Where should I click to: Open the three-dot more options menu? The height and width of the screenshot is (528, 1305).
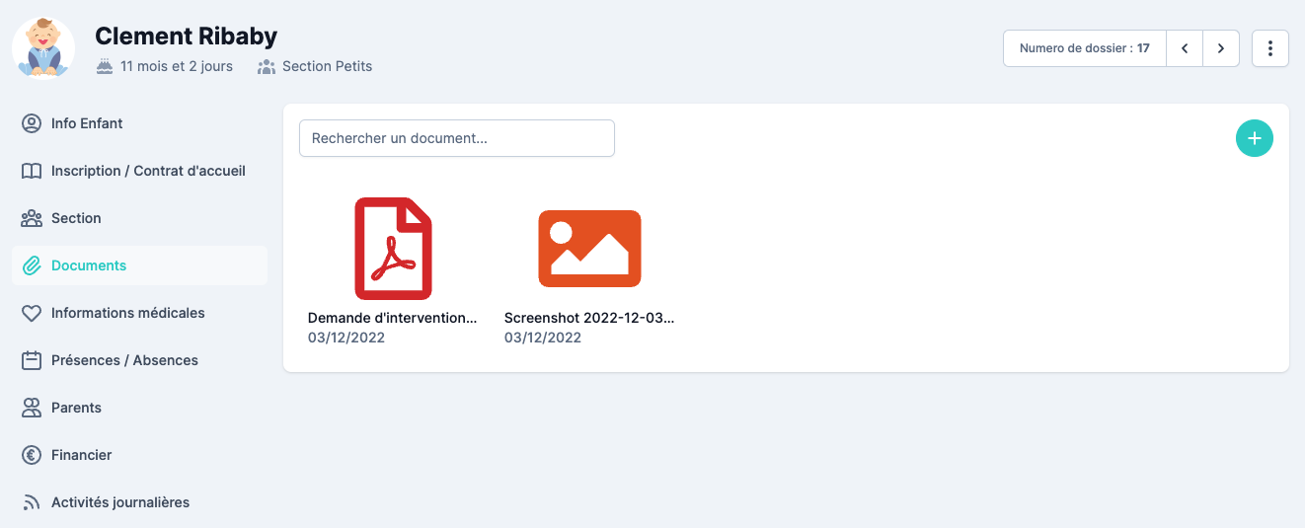pos(1269,48)
